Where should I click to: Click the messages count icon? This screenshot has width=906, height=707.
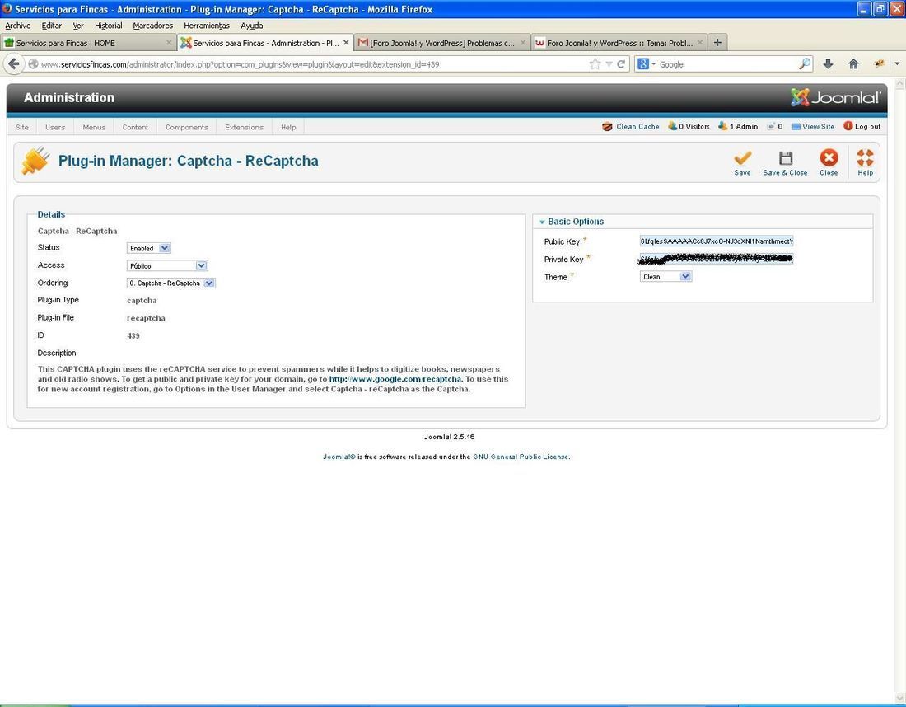(x=771, y=127)
